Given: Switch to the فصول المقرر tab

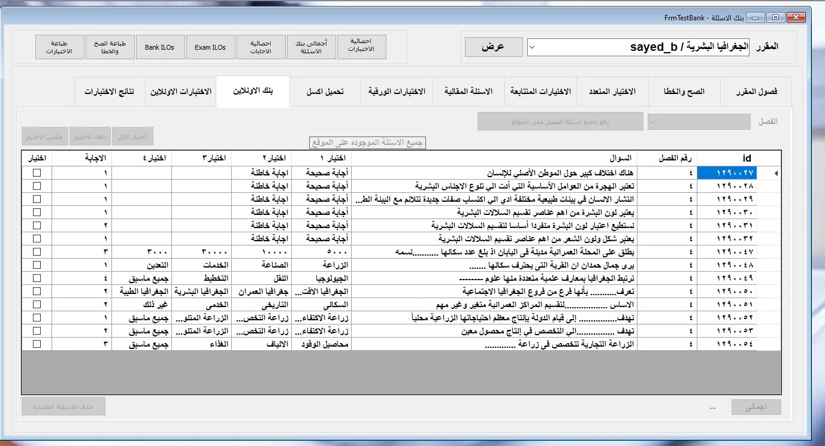Looking at the screenshot, I should click(x=756, y=92).
